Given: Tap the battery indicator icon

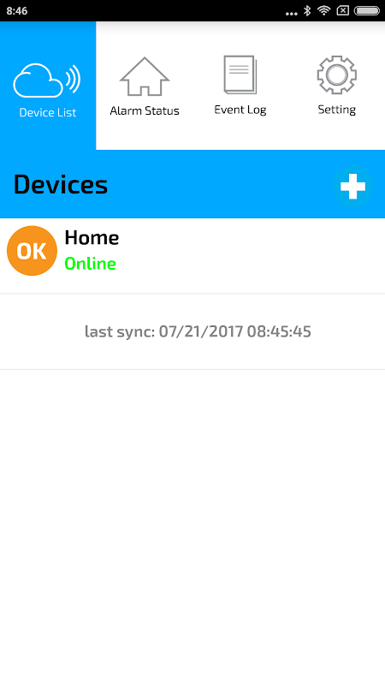Looking at the screenshot, I should 367,11.
